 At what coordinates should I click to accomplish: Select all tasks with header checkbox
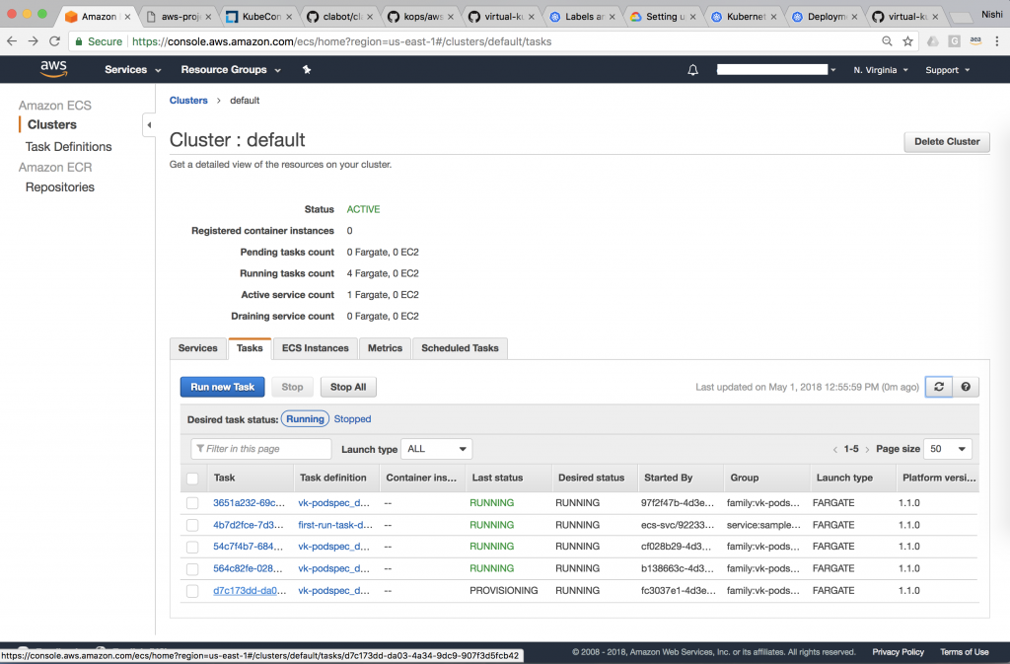192,478
